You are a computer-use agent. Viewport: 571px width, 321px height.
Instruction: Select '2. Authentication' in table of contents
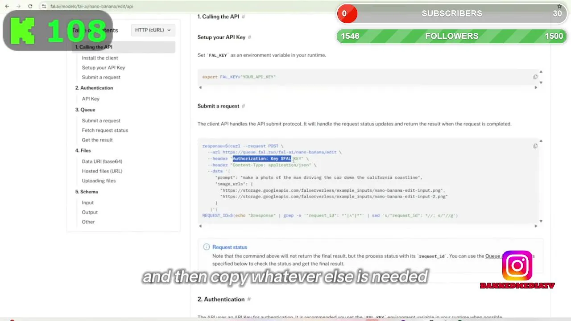[x=94, y=88]
